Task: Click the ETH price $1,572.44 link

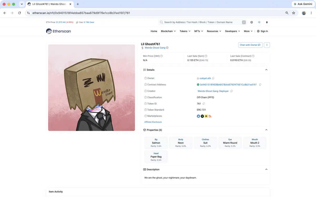Action: pyautogui.click(x=61, y=22)
